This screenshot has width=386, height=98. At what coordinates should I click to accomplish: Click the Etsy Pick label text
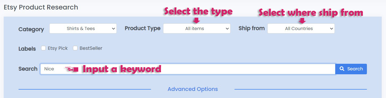58,48
